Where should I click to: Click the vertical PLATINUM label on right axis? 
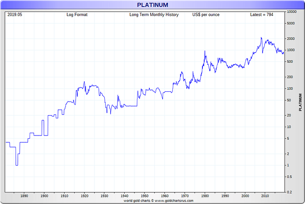coord(300,102)
